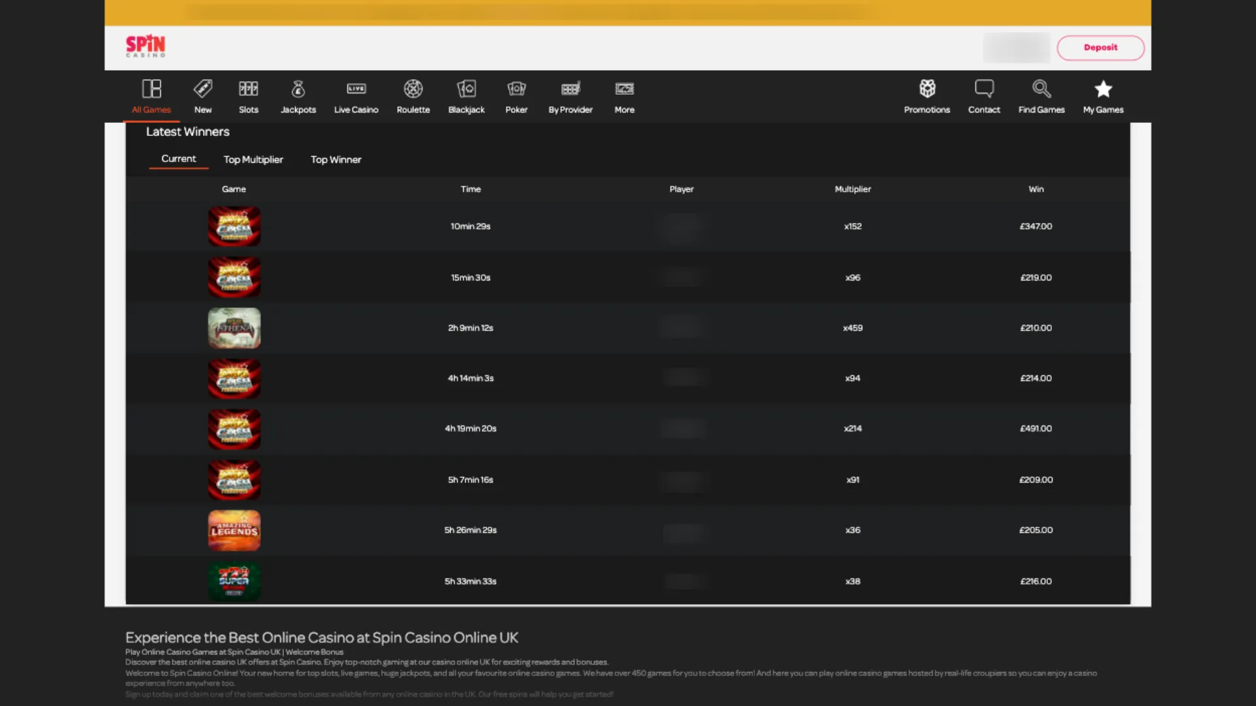
Task: Select the £209.00 win amount
Action: click(x=1036, y=479)
